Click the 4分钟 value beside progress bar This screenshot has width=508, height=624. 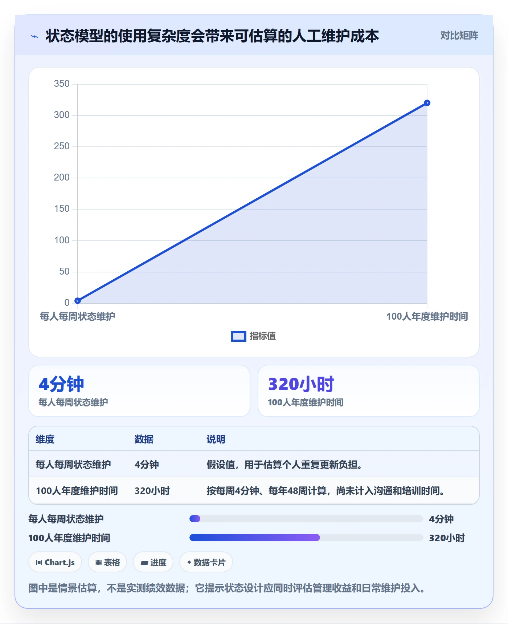click(441, 519)
